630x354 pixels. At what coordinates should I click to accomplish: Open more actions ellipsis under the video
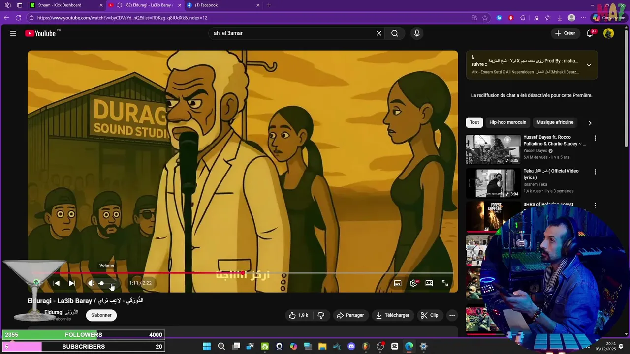(452, 315)
